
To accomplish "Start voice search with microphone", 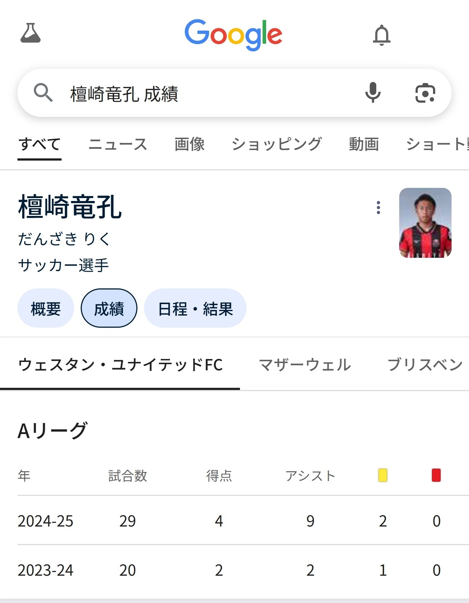I will click(x=373, y=92).
